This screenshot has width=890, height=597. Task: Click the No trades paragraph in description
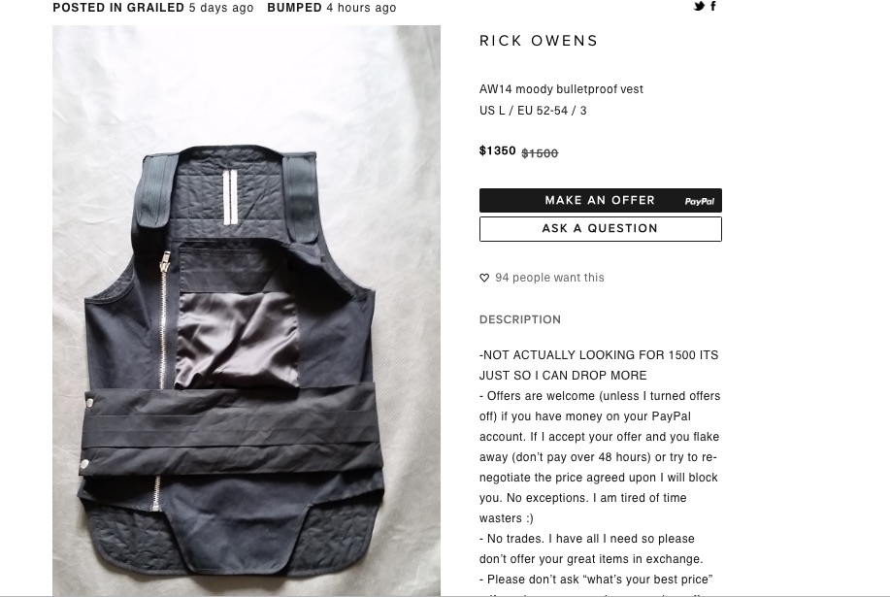coord(591,548)
